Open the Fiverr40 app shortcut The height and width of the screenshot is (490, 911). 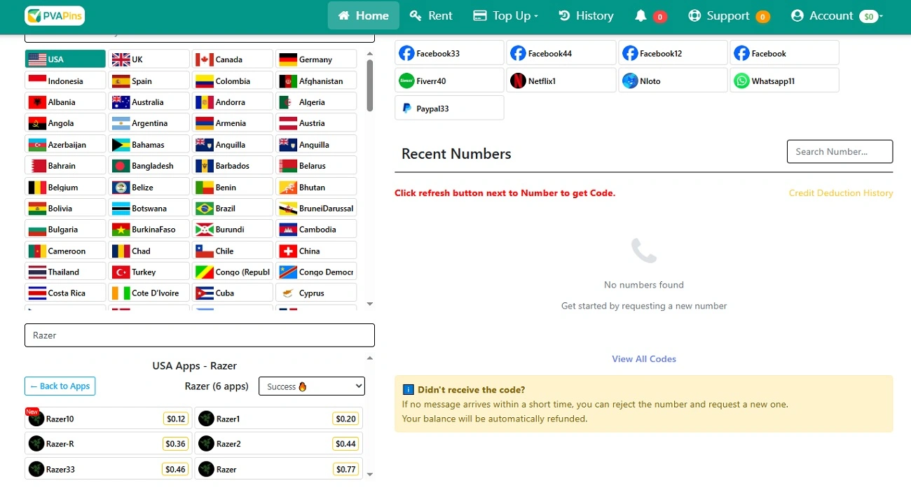(x=449, y=80)
